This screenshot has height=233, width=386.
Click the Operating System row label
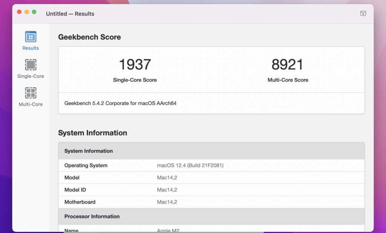(x=86, y=165)
